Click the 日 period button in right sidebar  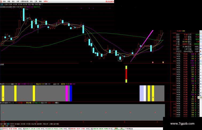pyautogui.click(x=201, y=81)
